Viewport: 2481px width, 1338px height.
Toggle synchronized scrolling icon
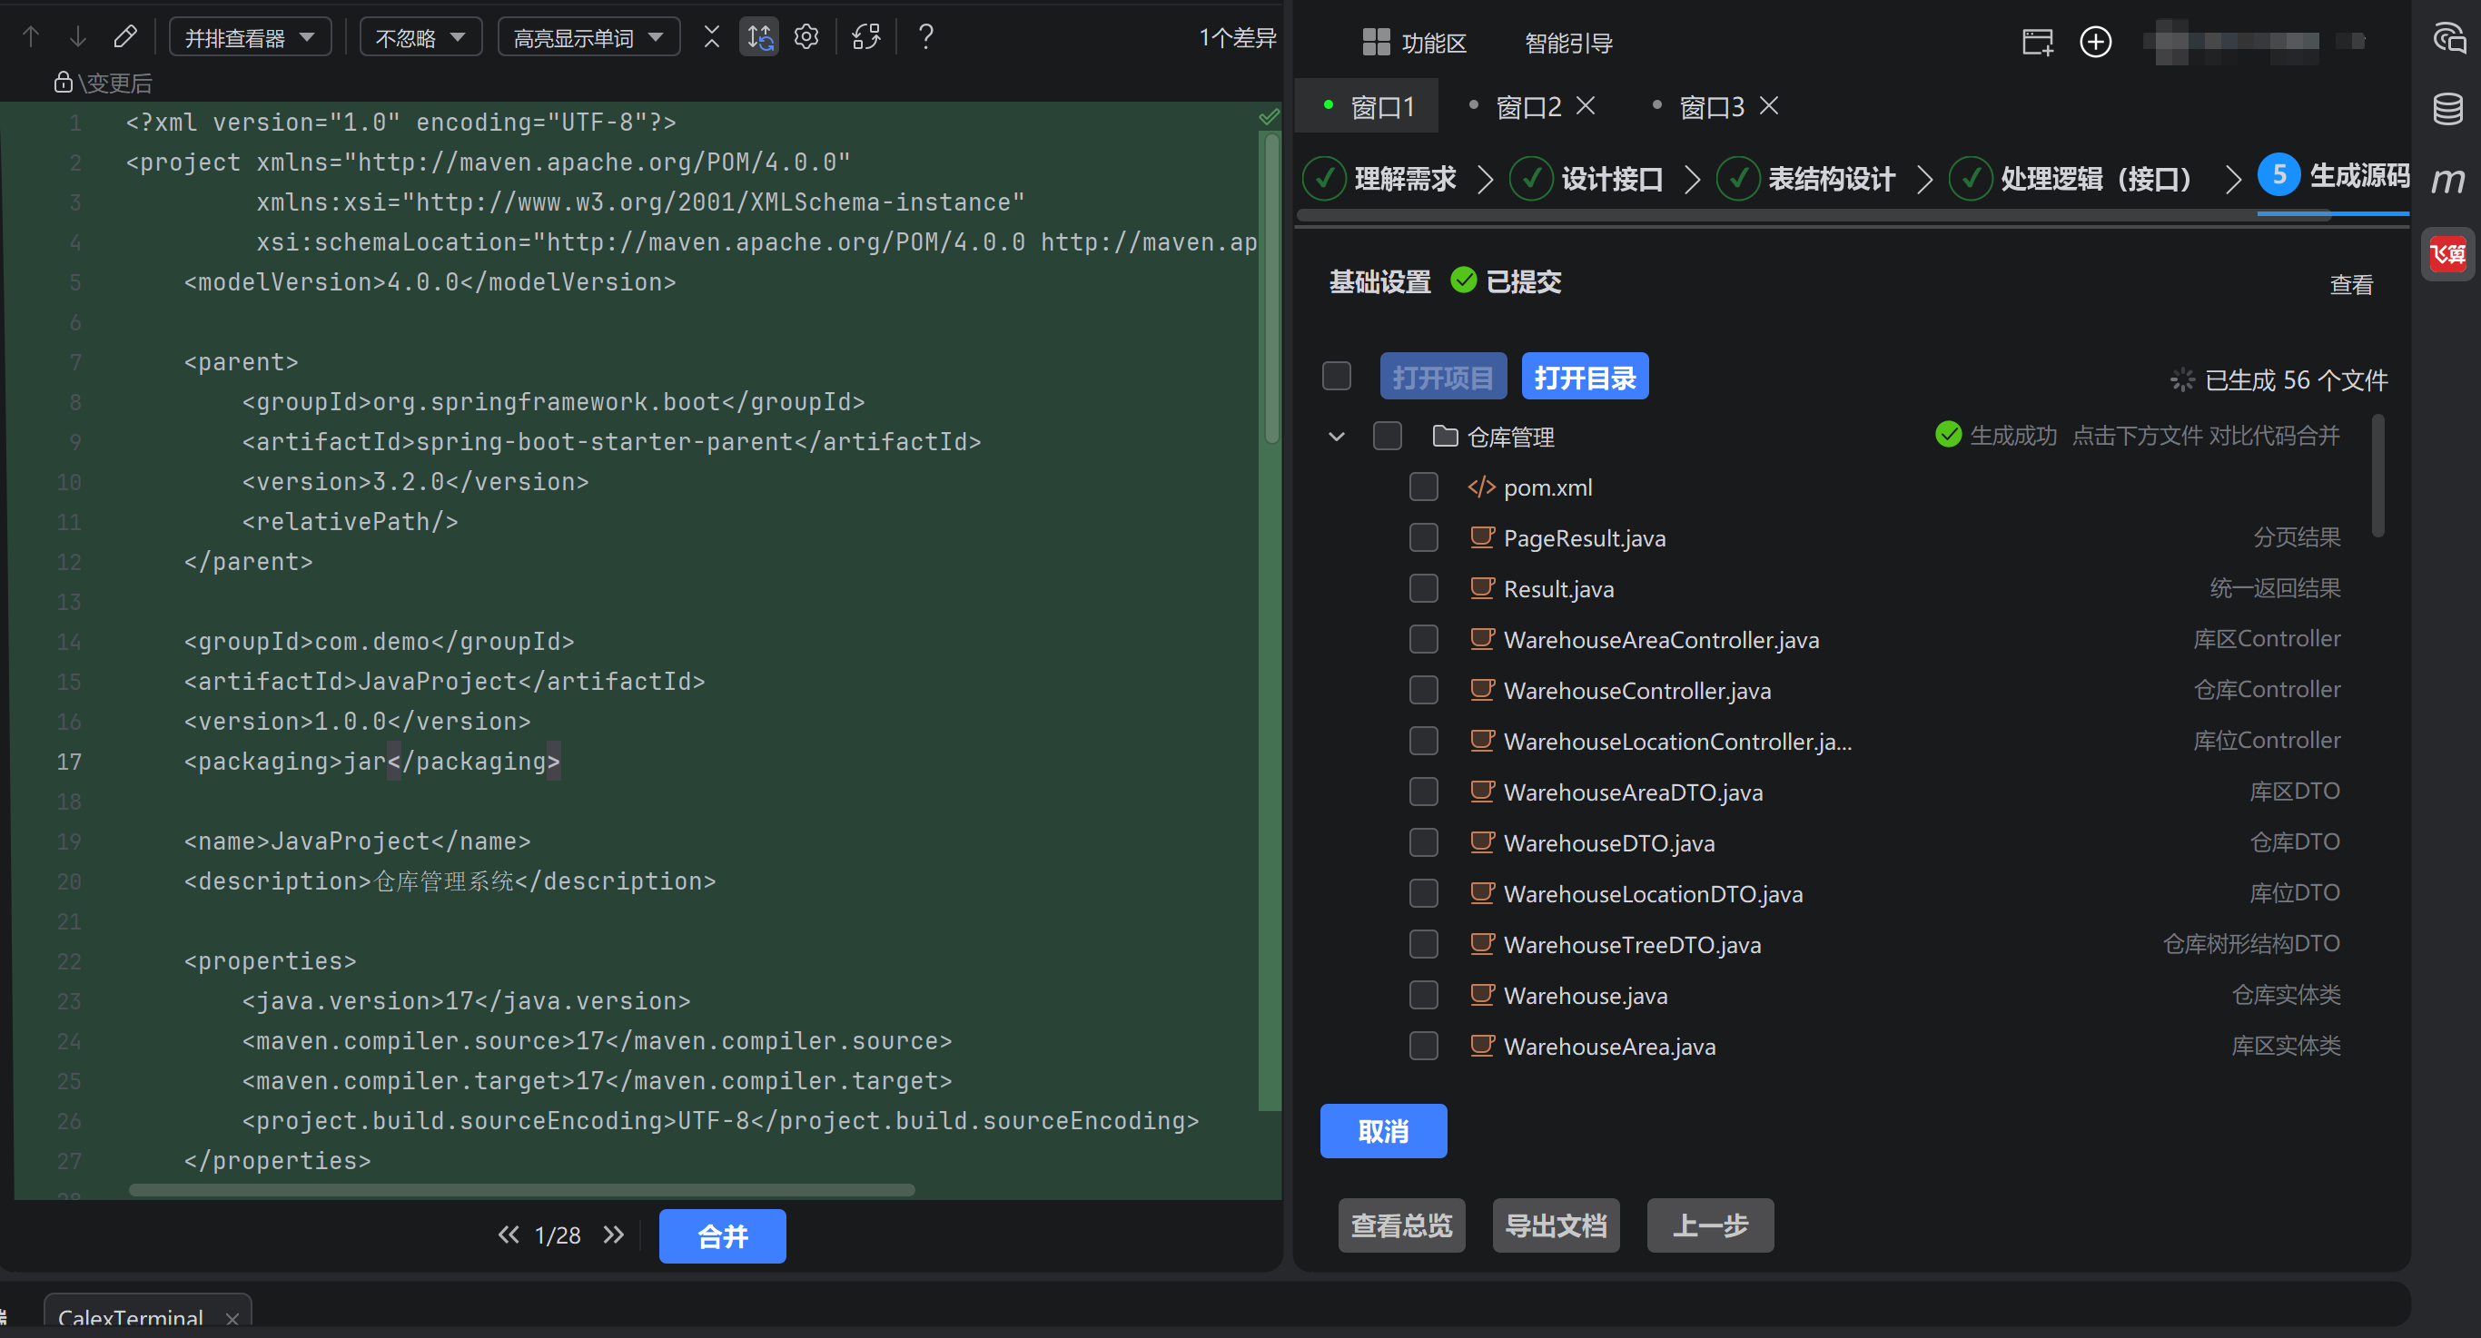point(759,37)
